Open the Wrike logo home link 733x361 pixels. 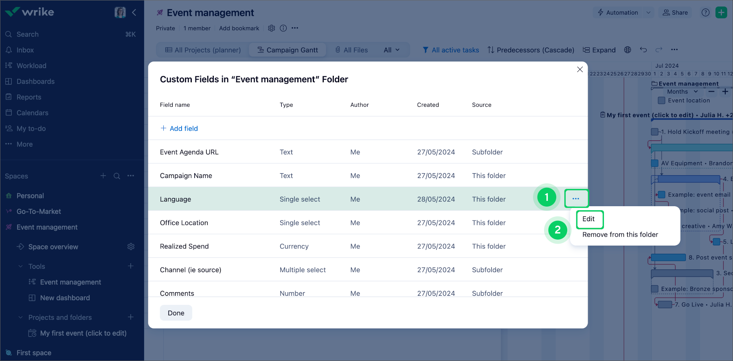pos(29,12)
